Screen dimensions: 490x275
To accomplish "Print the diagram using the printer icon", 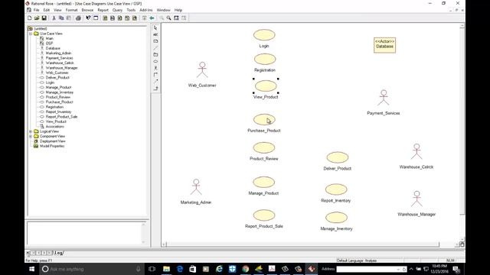I will [x=78, y=18].
